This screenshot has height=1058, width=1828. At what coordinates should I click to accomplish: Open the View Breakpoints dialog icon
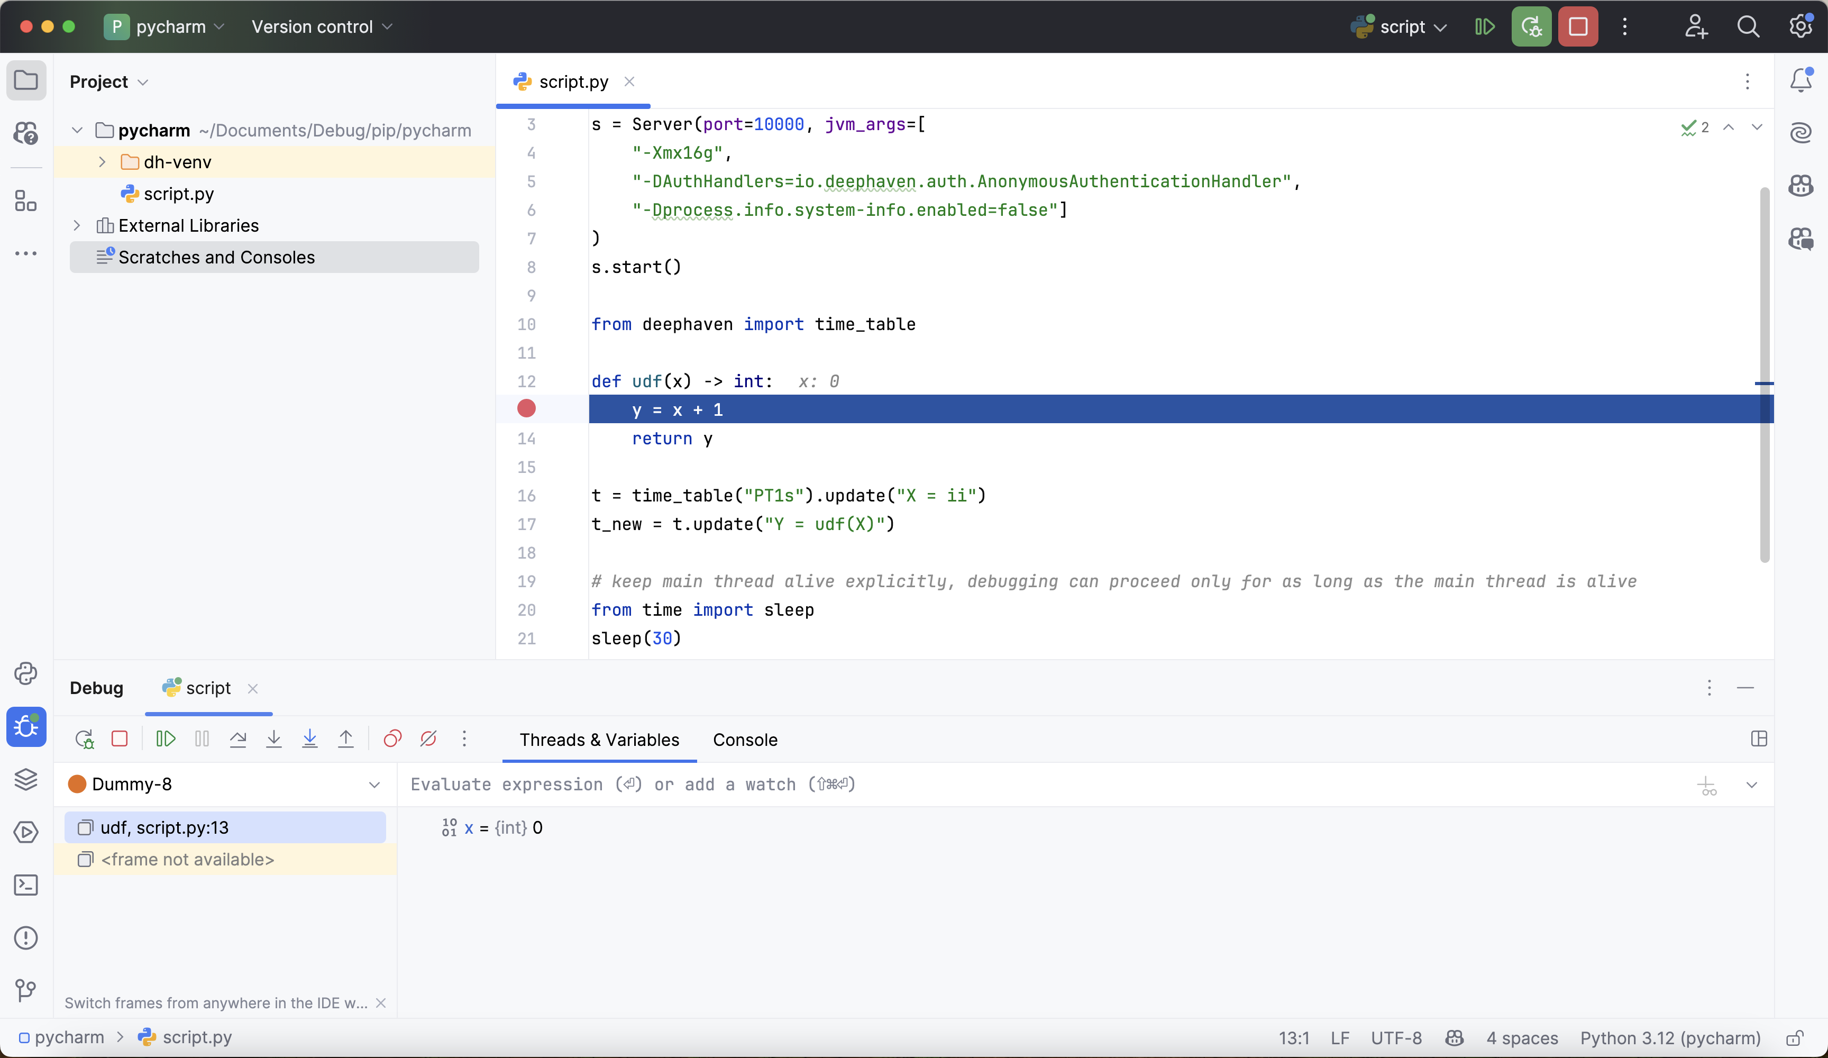point(392,740)
